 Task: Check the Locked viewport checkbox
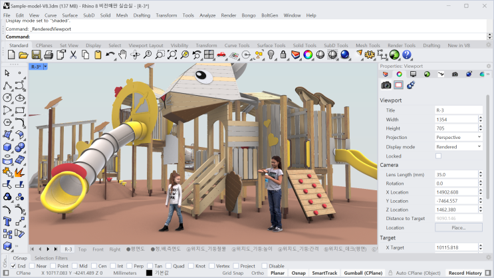tap(438, 156)
